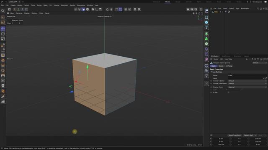
Task: Select the Scale tool in left toolbar
Action: coord(3,39)
